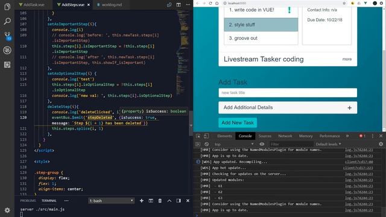386x217 pixels.
Task: Close the DevTools panel
Action: click(381, 136)
